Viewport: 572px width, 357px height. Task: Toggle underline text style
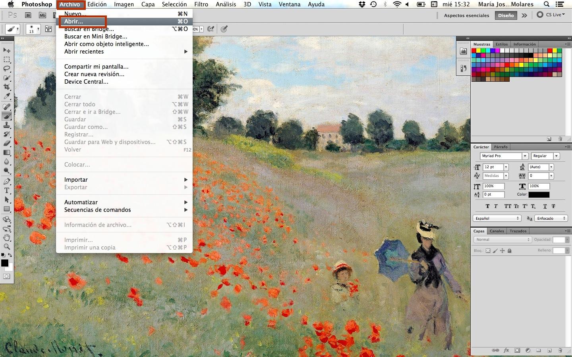point(545,206)
